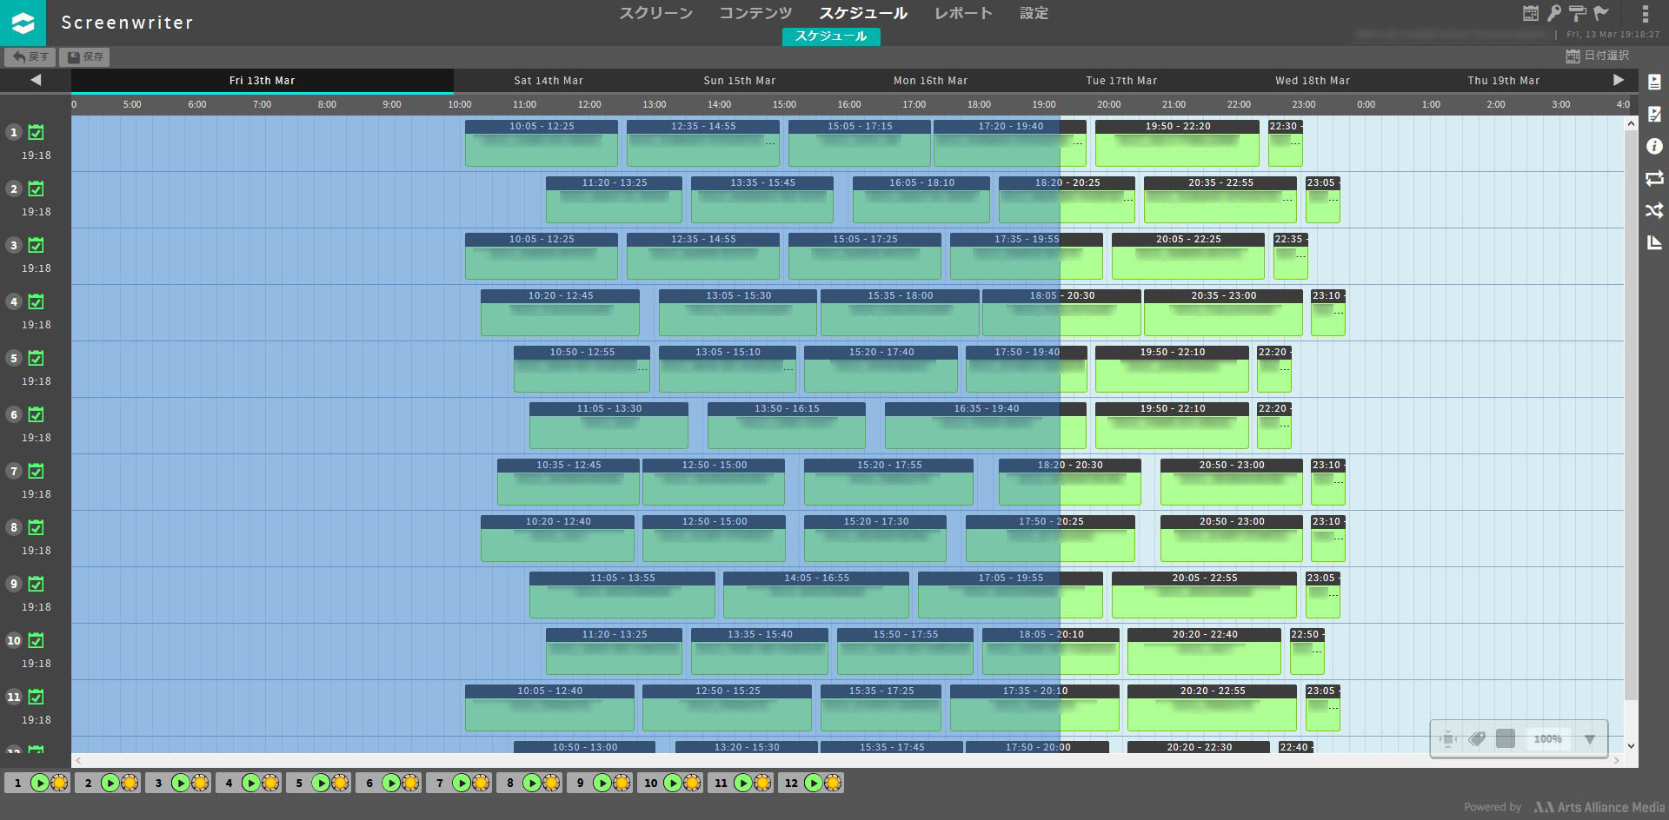1669x820 pixels.
Task: Click the green play button for screen 1
Action: pyautogui.click(x=40, y=783)
